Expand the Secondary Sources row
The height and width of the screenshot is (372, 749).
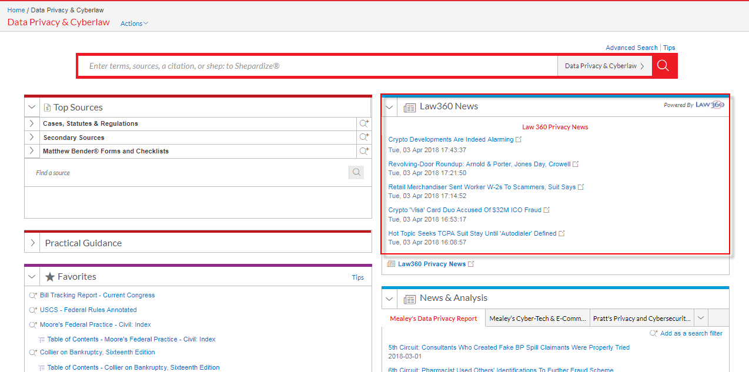tap(32, 137)
